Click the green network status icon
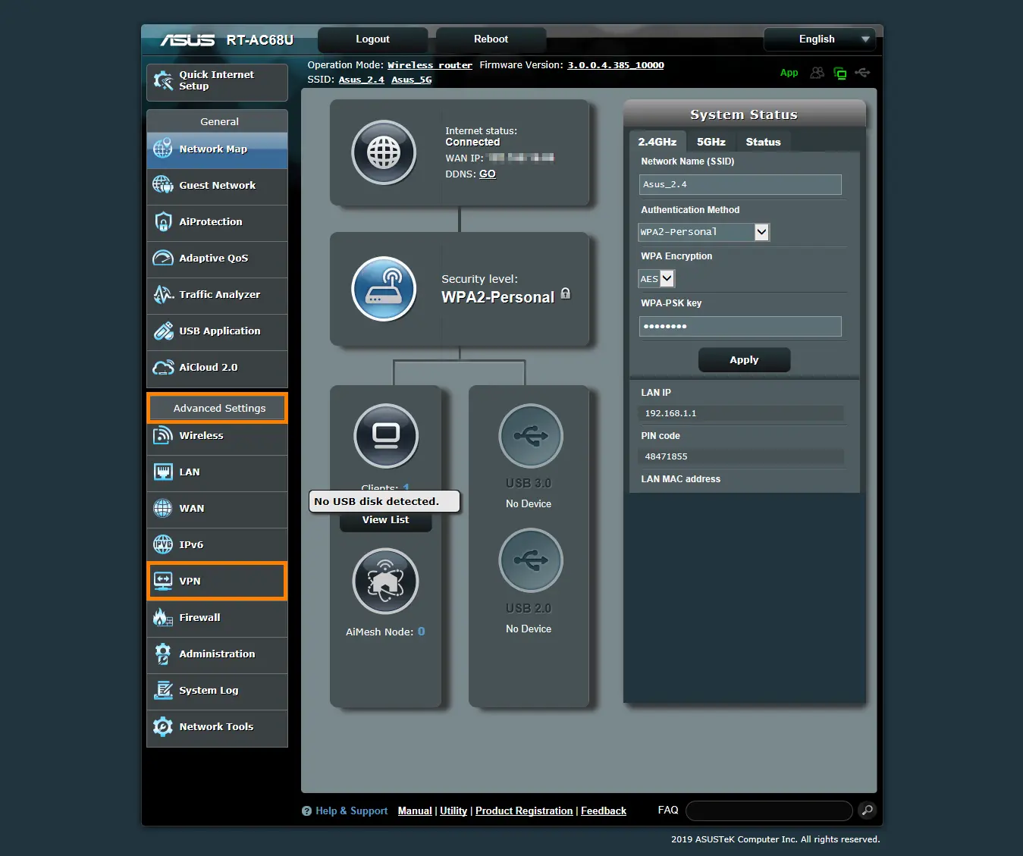The width and height of the screenshot is (1023, 856). coord(839,74)
